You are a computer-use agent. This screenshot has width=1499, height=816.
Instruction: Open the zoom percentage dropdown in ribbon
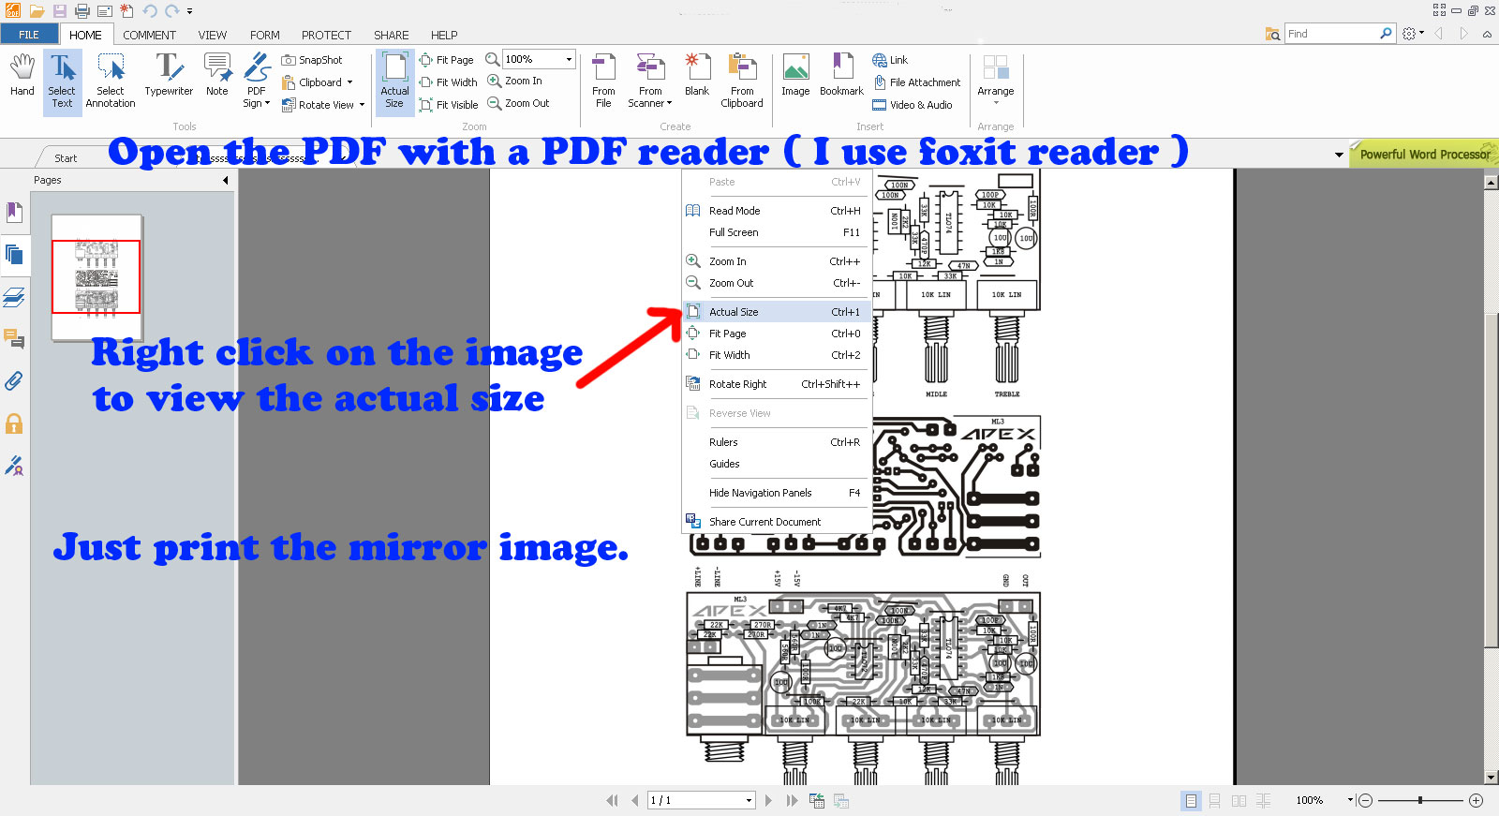pos(569,59)
